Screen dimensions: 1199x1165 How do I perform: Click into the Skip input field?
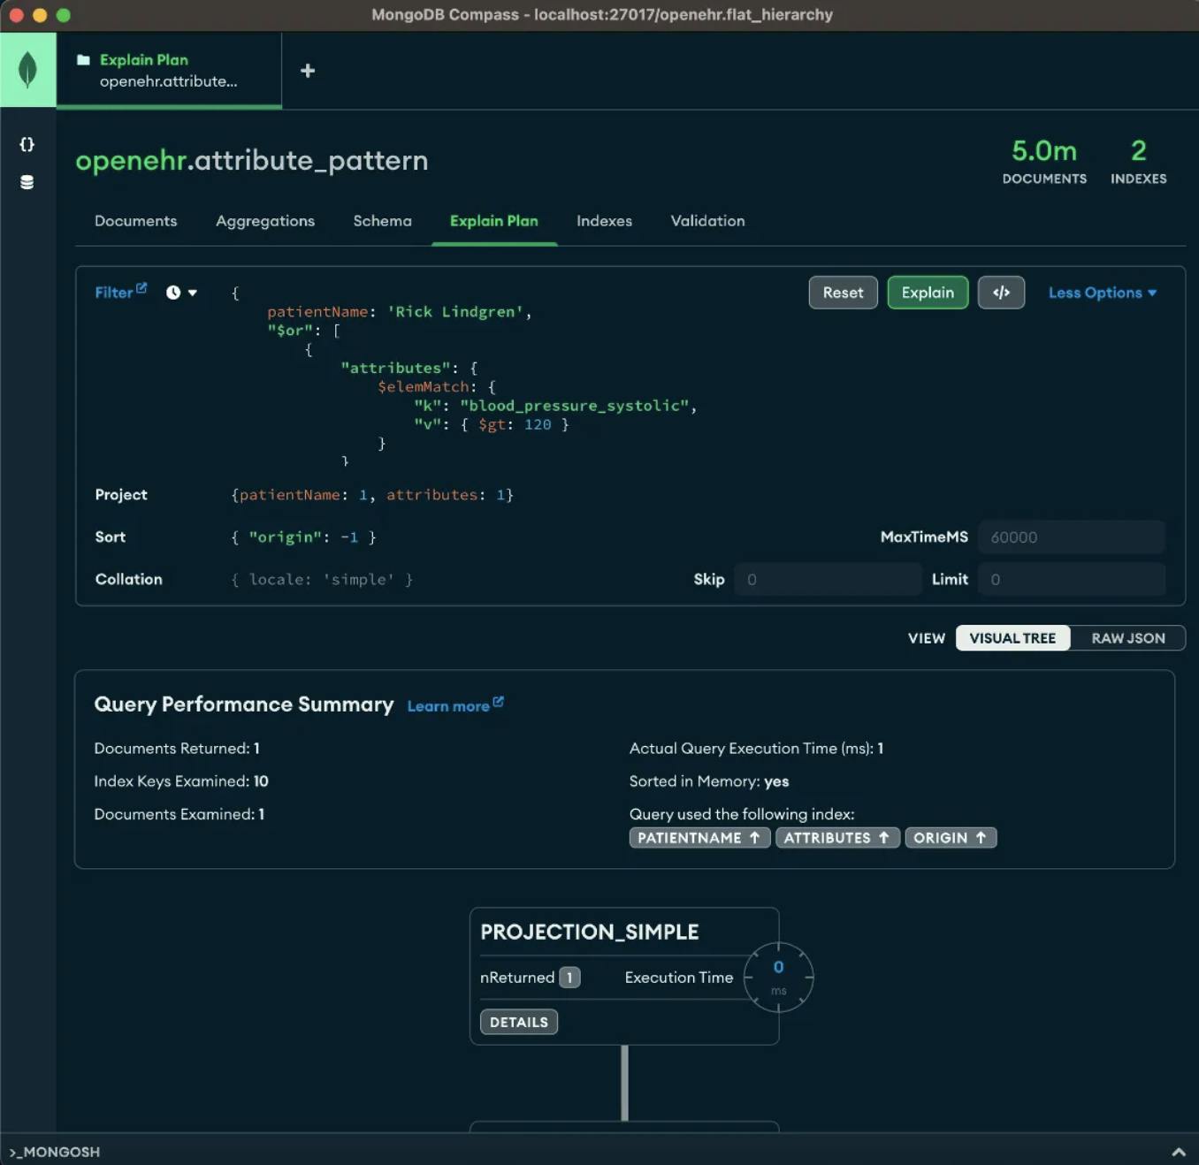[x=828, y=580]
